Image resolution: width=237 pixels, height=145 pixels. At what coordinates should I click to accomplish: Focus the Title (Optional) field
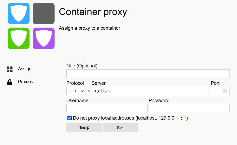tap(148, 74)
